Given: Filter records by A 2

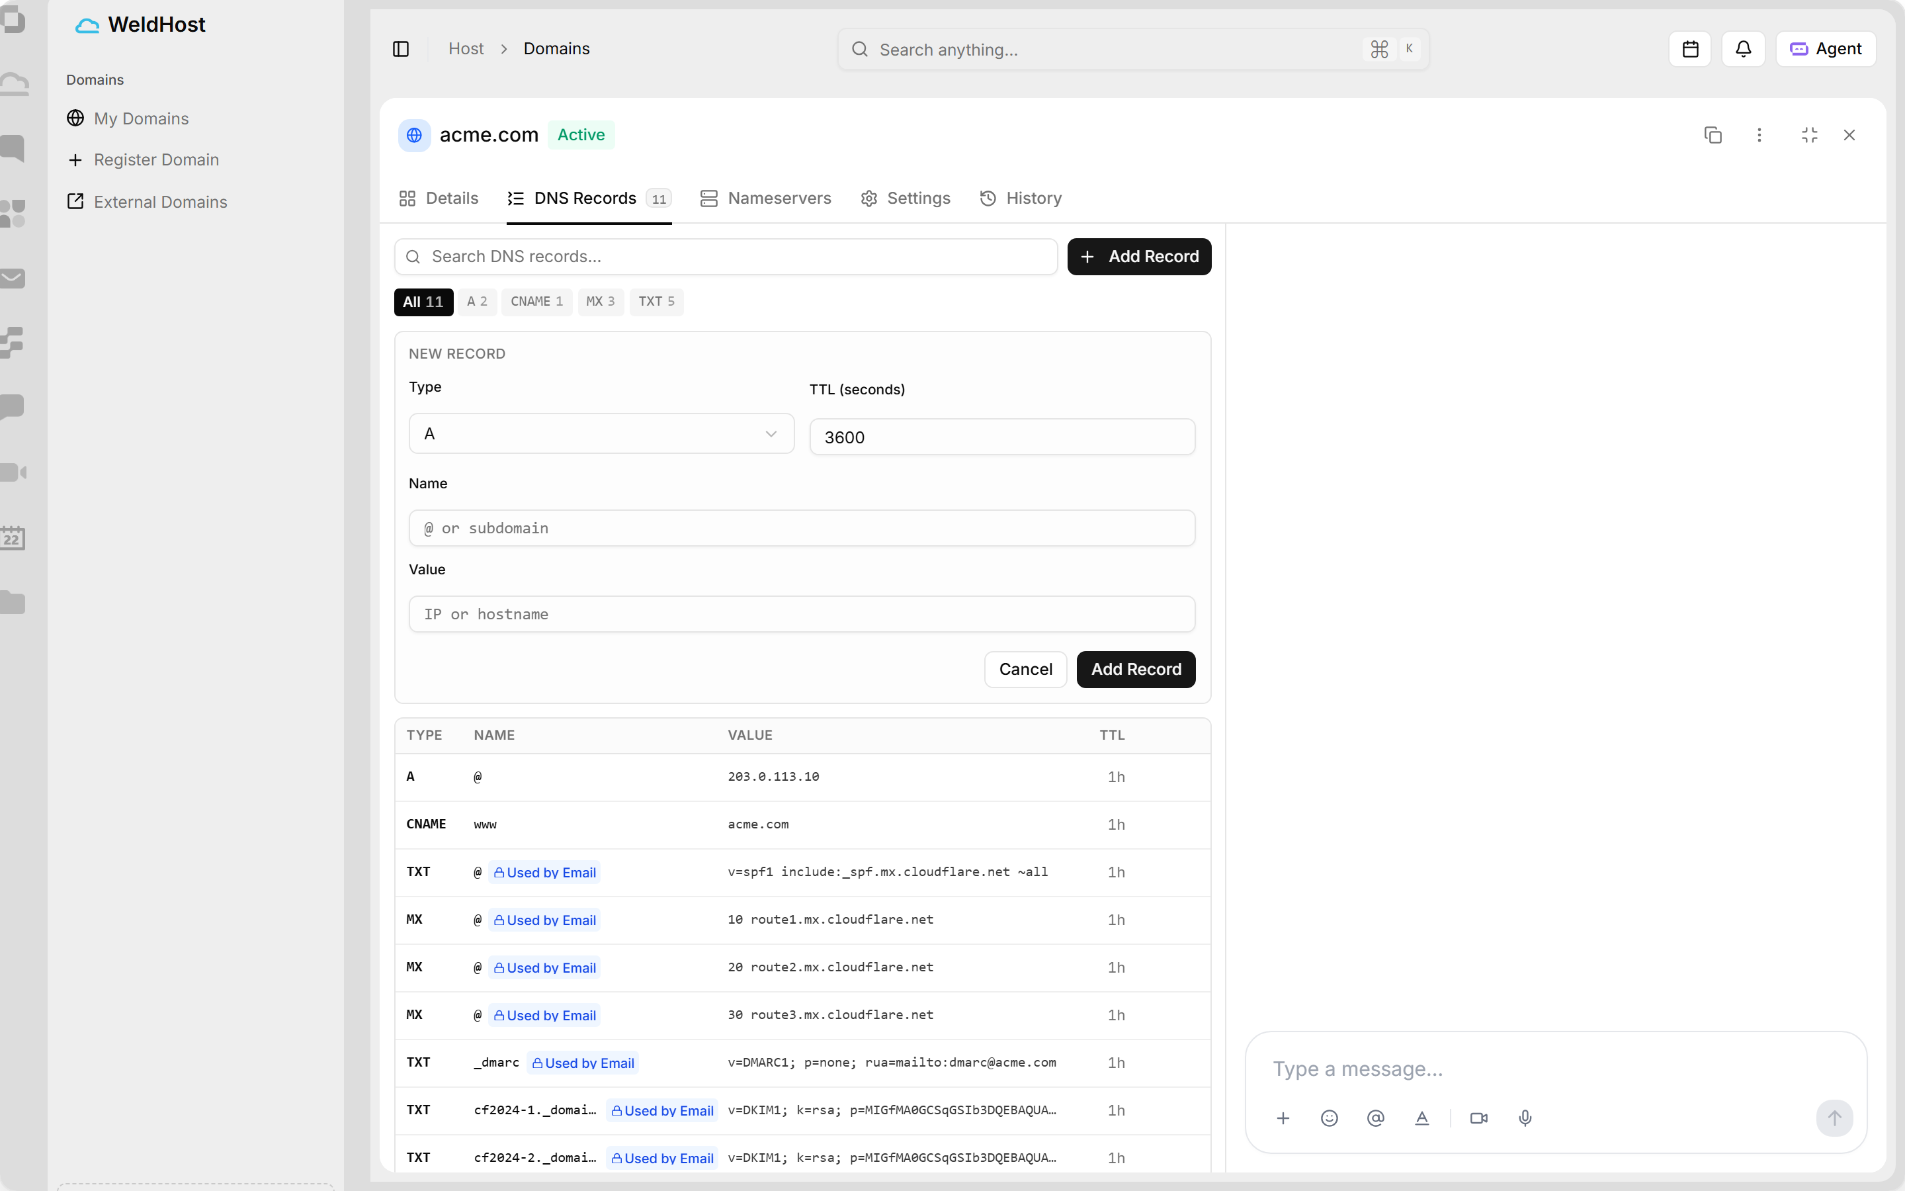Looking at the screenshot, I should [x=477, y=302].
